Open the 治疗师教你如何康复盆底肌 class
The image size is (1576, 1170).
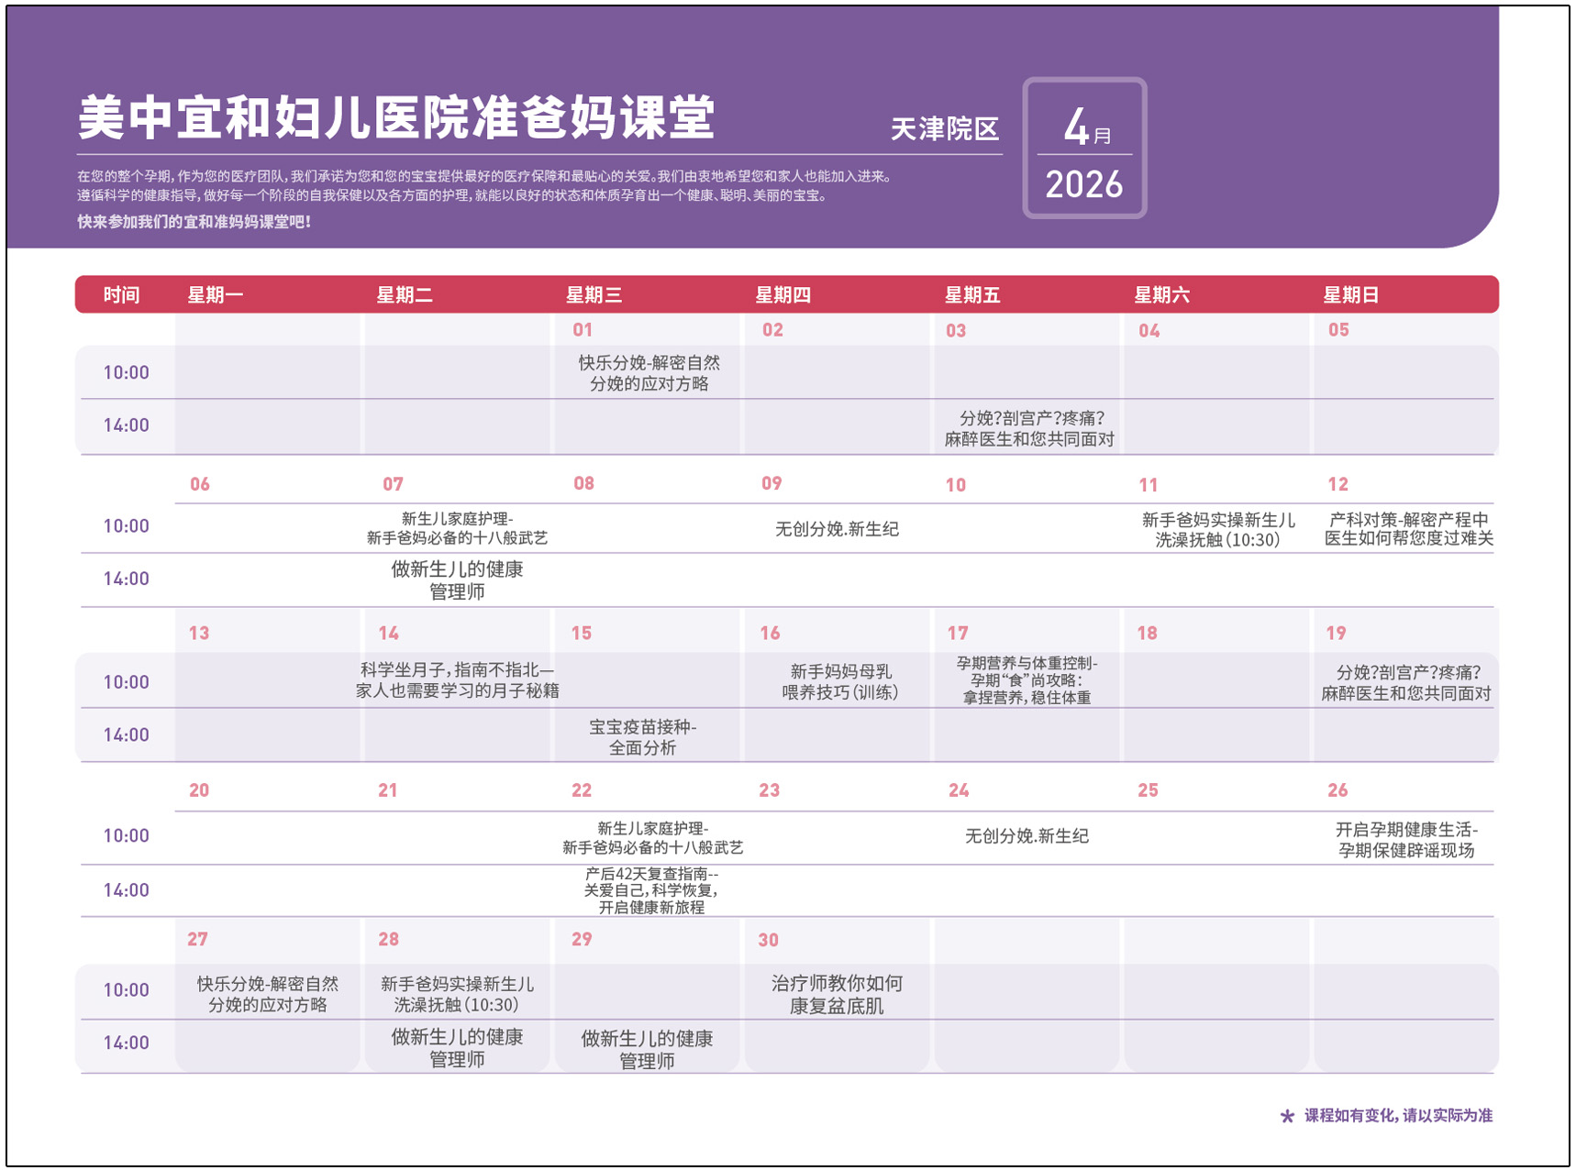click(837, 995)
